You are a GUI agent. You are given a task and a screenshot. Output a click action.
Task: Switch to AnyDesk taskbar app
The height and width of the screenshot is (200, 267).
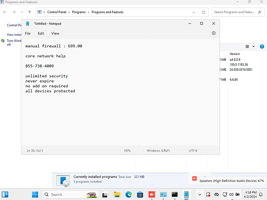152,195
